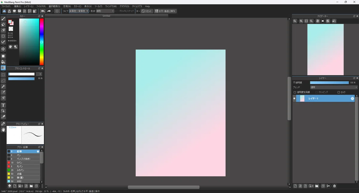Select the Bucket fill tool
This screenshot has height=193, width=359.
(x=3, y=62)
